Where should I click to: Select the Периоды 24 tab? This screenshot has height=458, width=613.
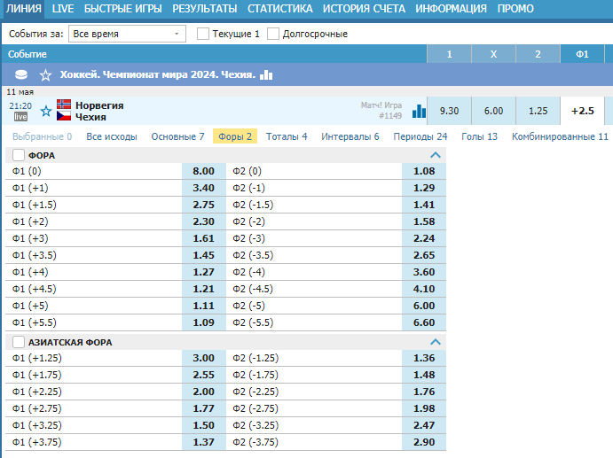click(x=420, y=136)
